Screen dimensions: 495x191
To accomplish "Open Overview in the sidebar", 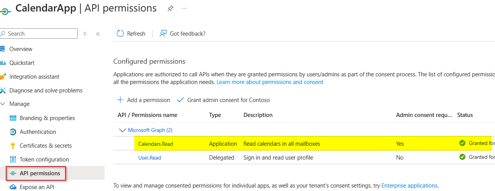I will [x=21, y=49].
